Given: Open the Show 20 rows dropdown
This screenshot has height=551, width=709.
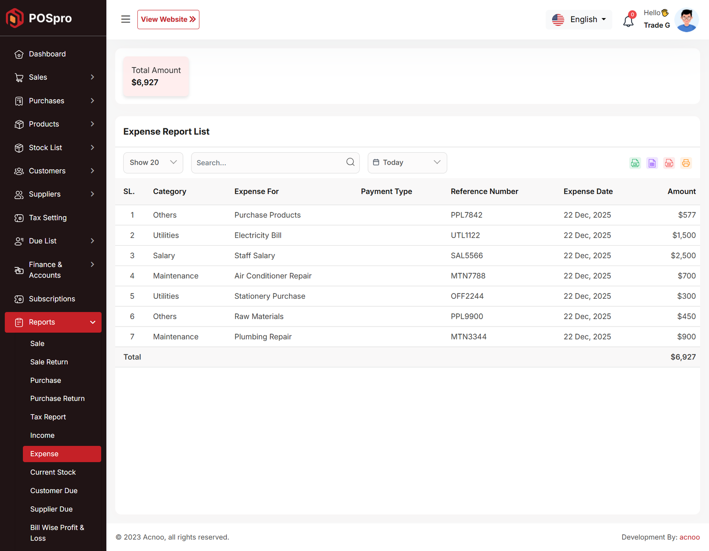Looking at the screenshot, I should (153, 162).
